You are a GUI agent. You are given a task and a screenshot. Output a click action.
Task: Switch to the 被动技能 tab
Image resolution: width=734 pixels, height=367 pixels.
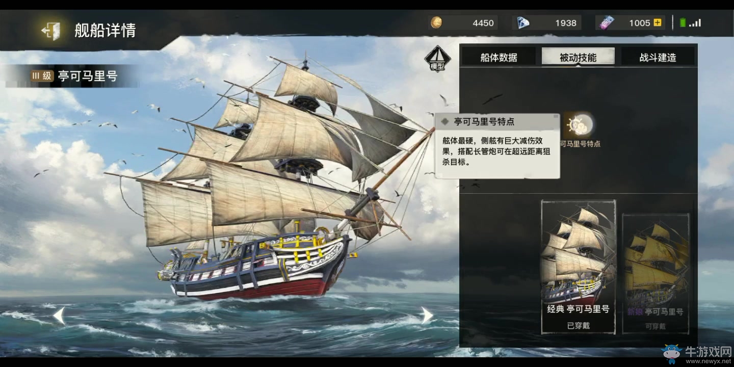pos(578,57)
